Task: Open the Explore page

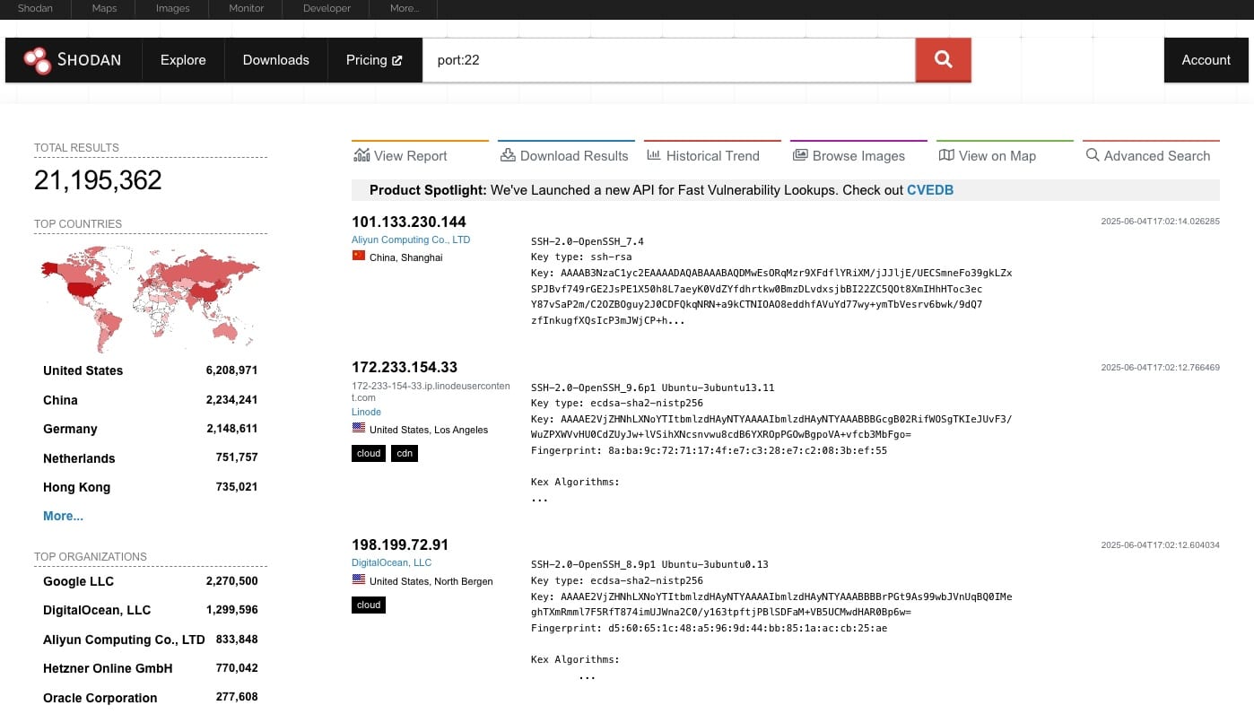Action: pos(183,59)
